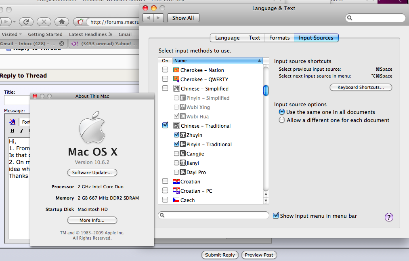
Task: Click the back arrow in Language & Text
Action: tap(148, 18)
